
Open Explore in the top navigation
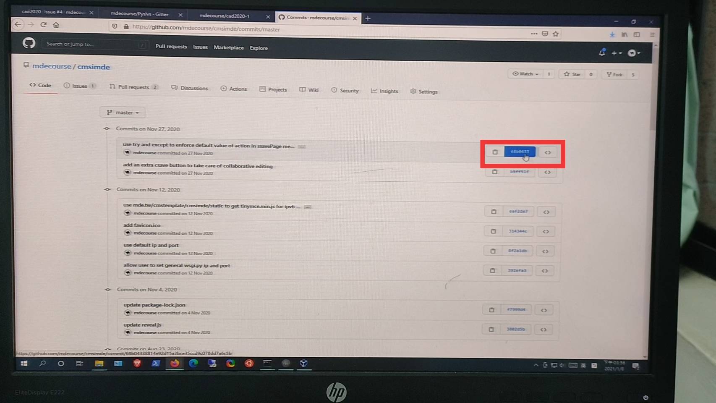259,48
